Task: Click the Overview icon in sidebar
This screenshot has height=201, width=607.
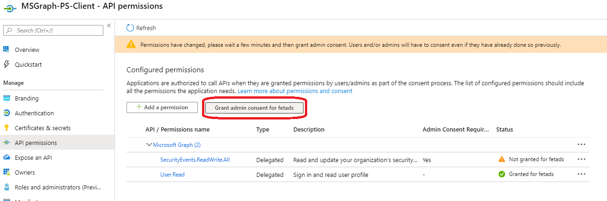Action: (x=6, y=50)
